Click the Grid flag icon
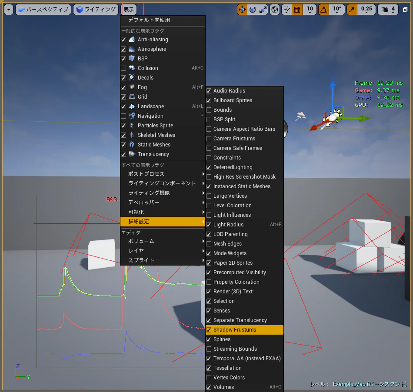Viewport: 413px width, 392px height. (132, 96)
